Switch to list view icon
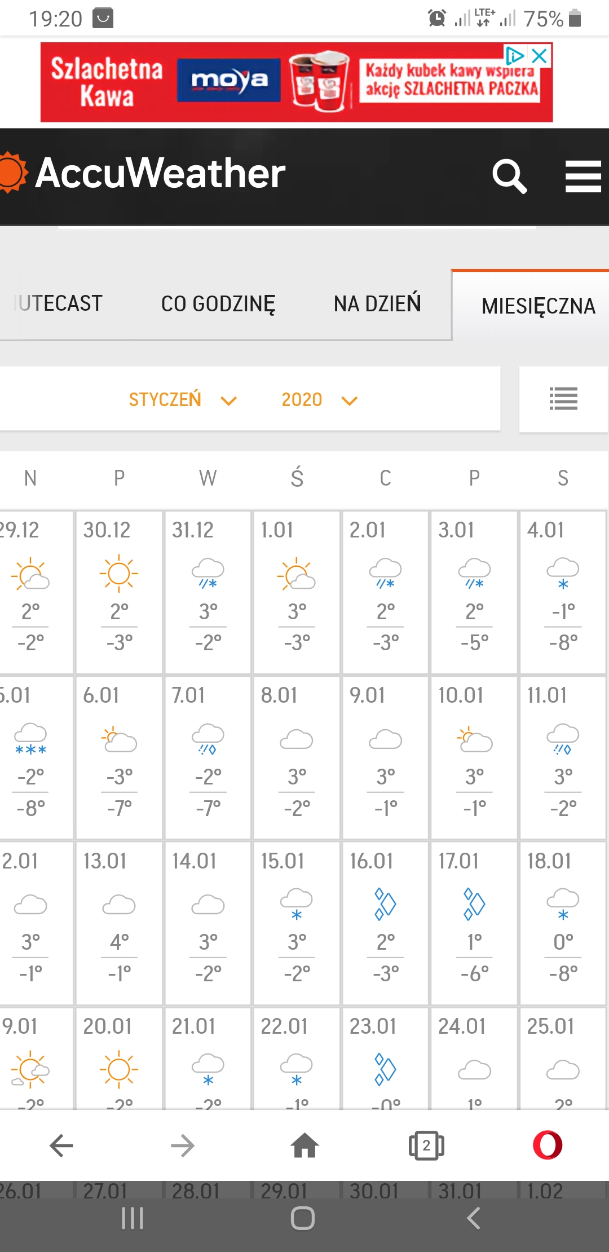This screenshot has height=1252, width=609. coord(563,399)
